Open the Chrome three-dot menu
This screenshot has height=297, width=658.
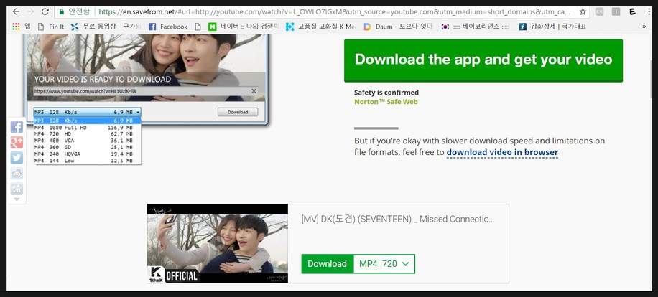point(649,11)
